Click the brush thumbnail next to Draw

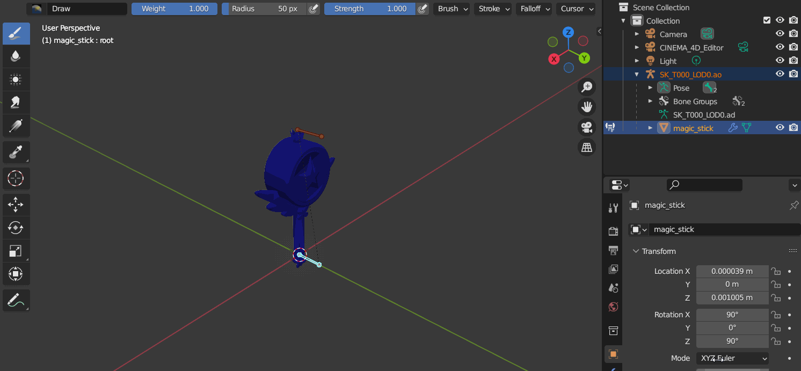(37, 9)
